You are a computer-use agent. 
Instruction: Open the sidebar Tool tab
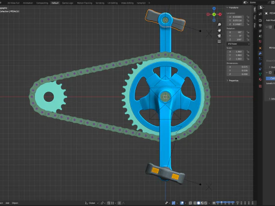(x=255, y=17)
